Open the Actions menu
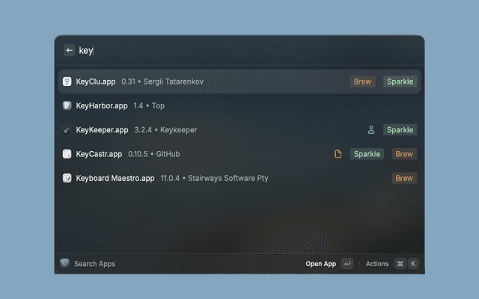The width and height of the screenshot is (479, 299). 377,264
